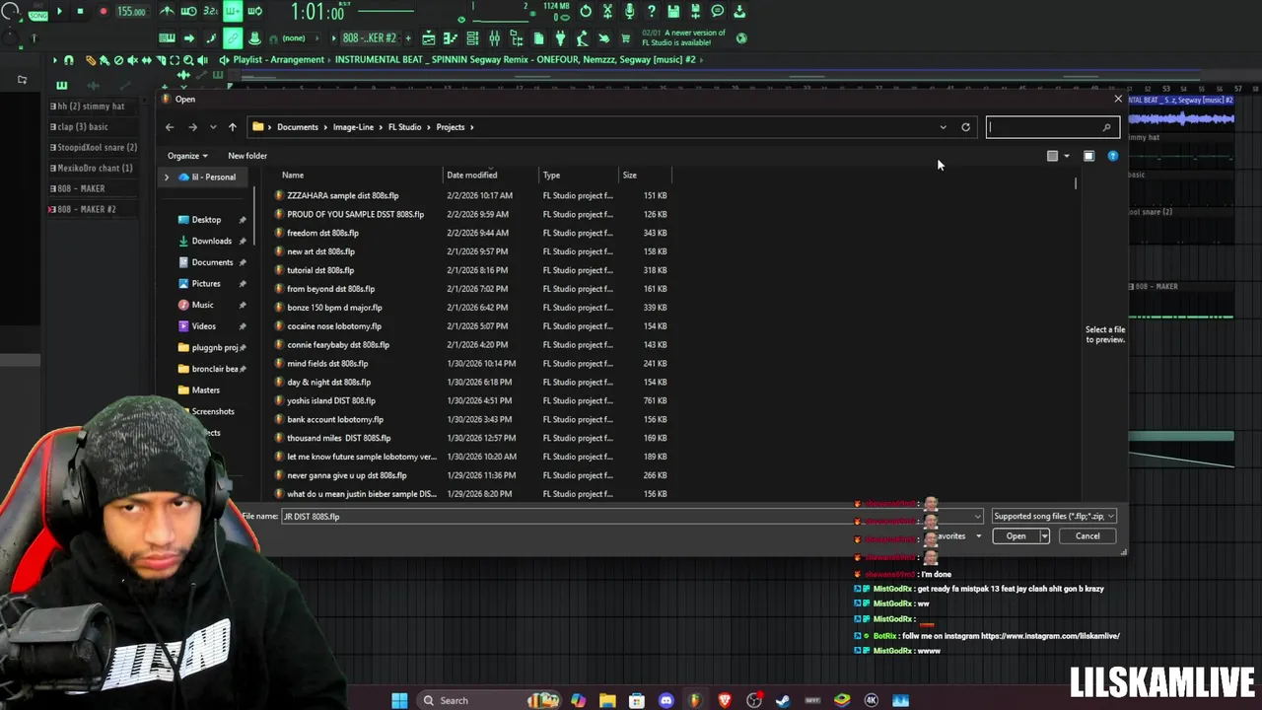Click the File name input field
Screen dimensions: 1262x710
631,516
